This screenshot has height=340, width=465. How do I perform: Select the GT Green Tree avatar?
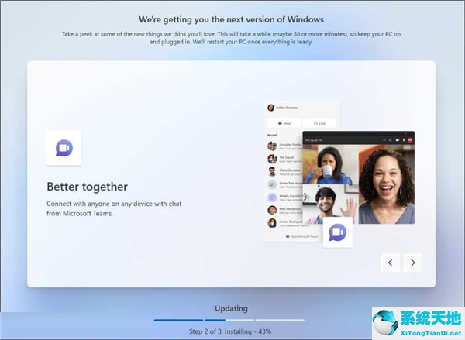point(272,184)
